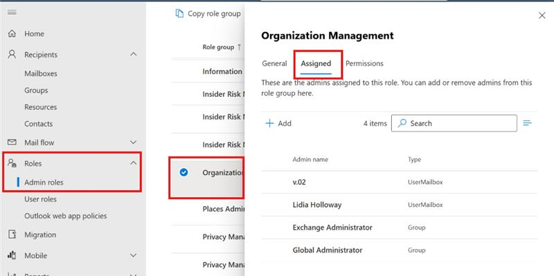
Task: Click the Role group column header
Action: 218,47
